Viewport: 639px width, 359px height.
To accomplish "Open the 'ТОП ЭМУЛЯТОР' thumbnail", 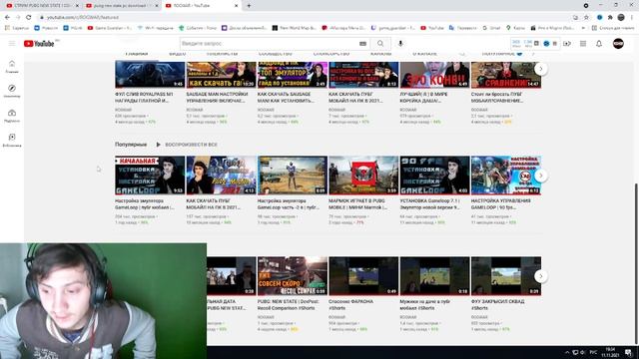I will 293,75.
